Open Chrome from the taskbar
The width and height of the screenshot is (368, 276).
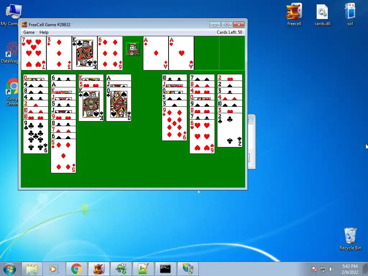[x=77, y=269]
